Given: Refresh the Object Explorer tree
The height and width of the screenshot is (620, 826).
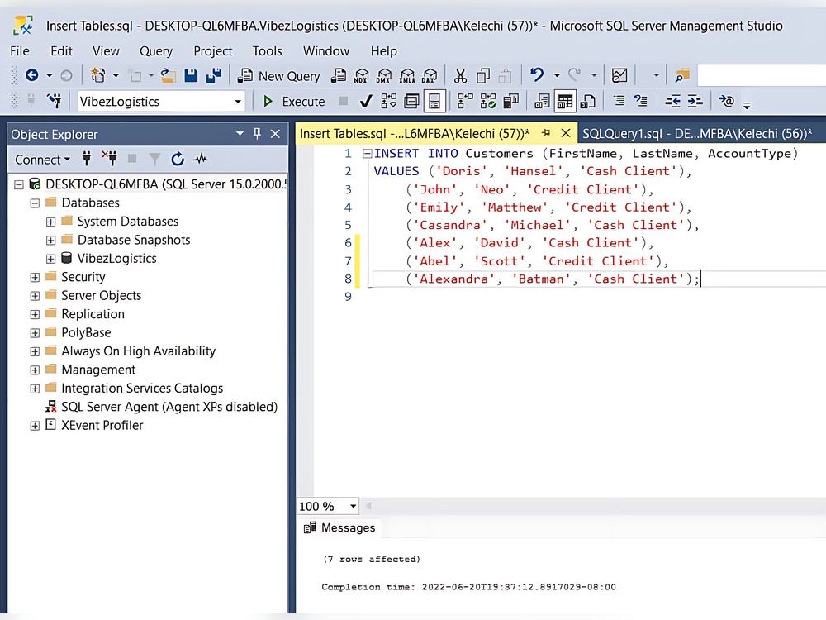Looking at the screenshot, I should coord(178,159).
